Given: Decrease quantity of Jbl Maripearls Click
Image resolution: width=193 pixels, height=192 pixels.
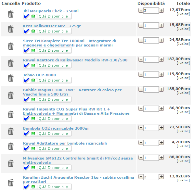Looking at the screenshot, I should (141, 10).
